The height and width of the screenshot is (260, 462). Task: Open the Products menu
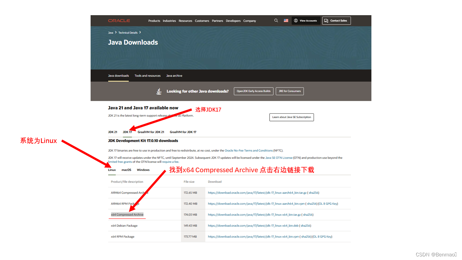(154, 21)
